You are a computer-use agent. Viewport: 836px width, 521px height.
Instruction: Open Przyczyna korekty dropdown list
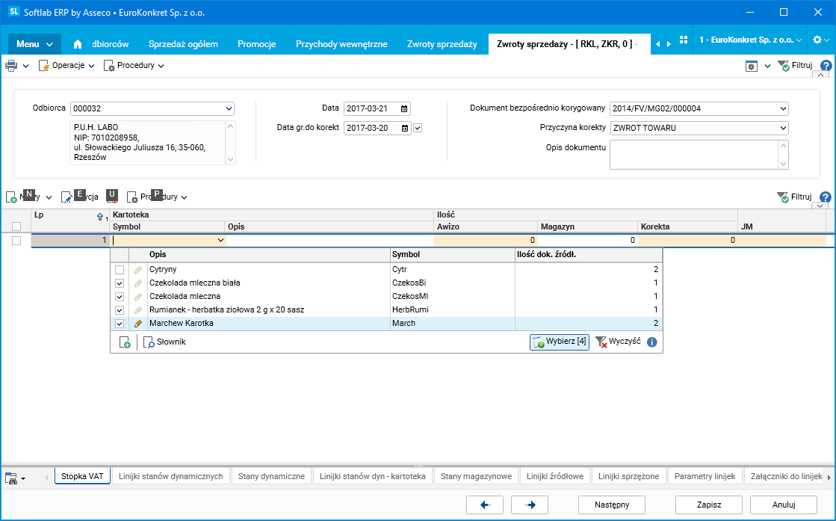782,128
